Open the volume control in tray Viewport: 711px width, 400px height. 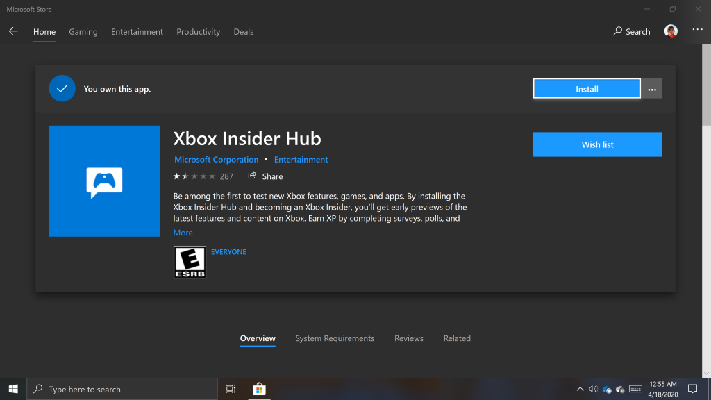pyautogui.click(x=593, y=389)
